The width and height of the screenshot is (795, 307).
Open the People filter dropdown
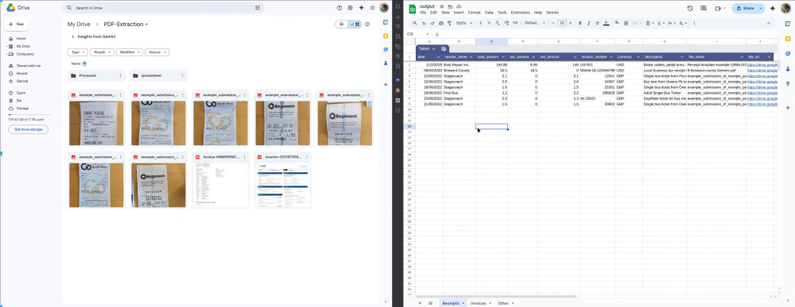pyautogui.click(x=102, y=52)
